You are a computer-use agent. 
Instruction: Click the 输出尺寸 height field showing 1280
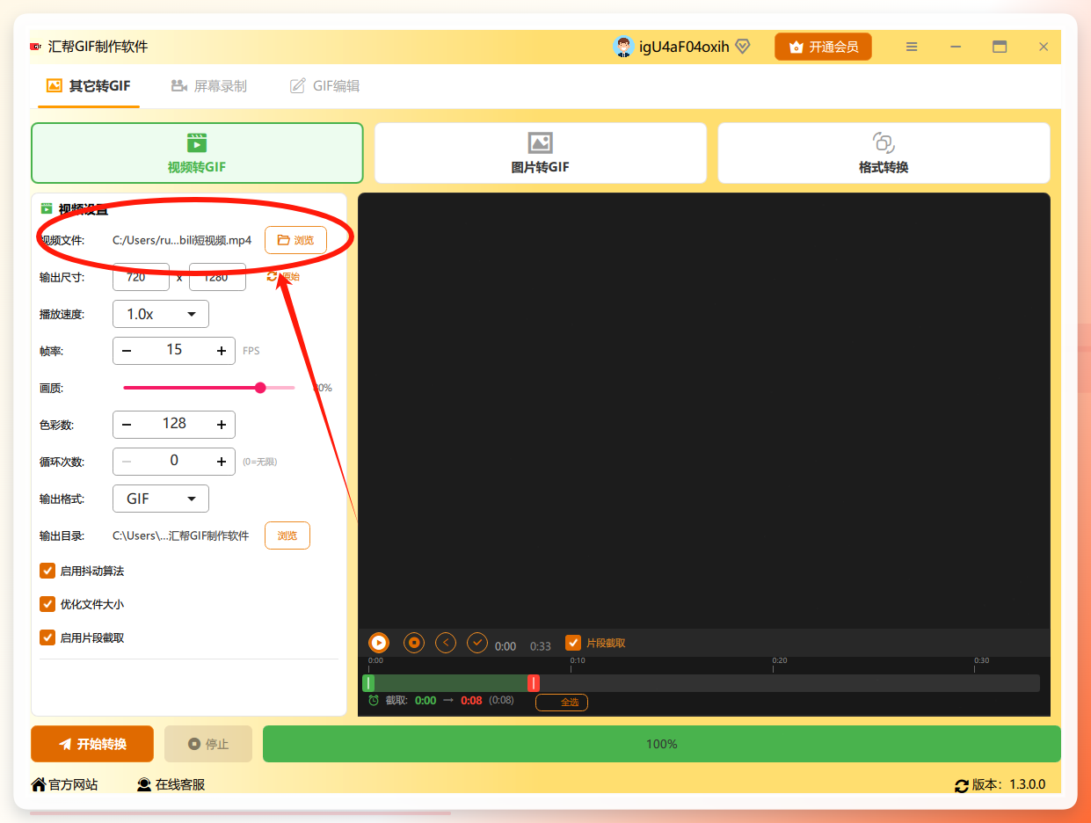pos(217,278)
